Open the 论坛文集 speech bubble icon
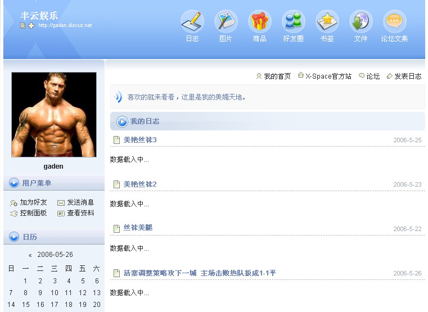 (x=394, y=21)
